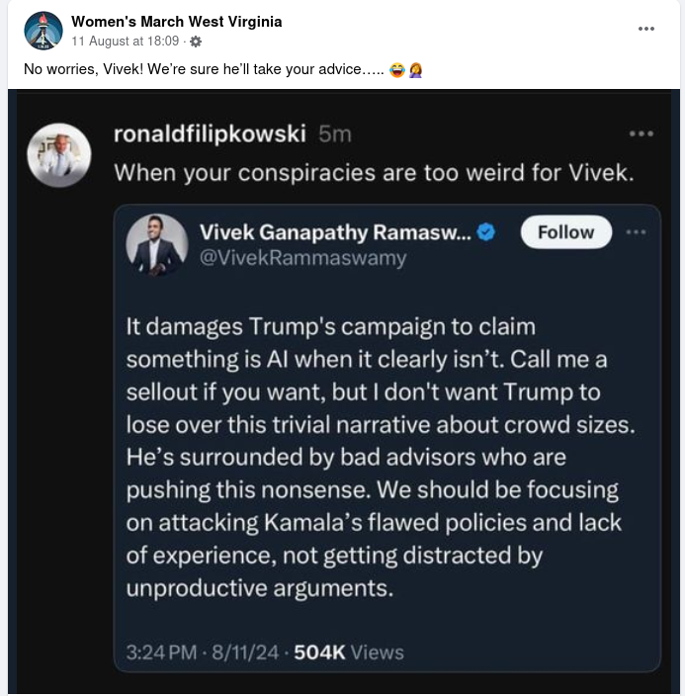Click Vivek Ramaswamy's profile photo
685x696 pixels.
[x=157, y=244]
